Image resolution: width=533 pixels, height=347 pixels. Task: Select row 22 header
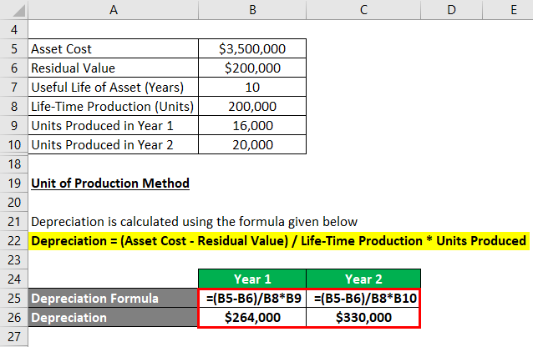click(x=14, y=241)
